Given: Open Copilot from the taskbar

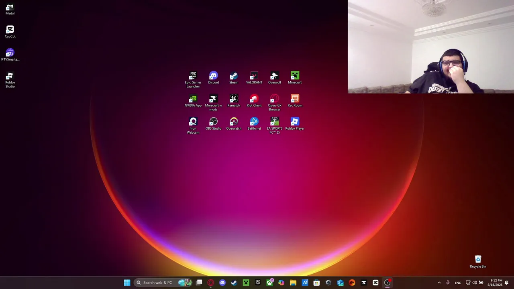Looking at the screenshot, I should pos(281,283).
